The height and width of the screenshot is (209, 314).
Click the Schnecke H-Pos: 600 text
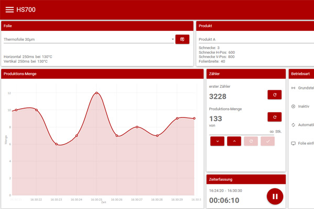click(x=217, y=52)
